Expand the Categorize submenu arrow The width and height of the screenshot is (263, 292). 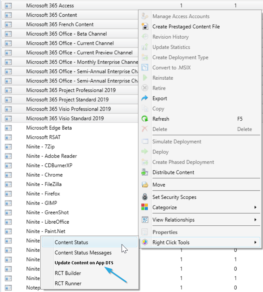pos(255,207)
